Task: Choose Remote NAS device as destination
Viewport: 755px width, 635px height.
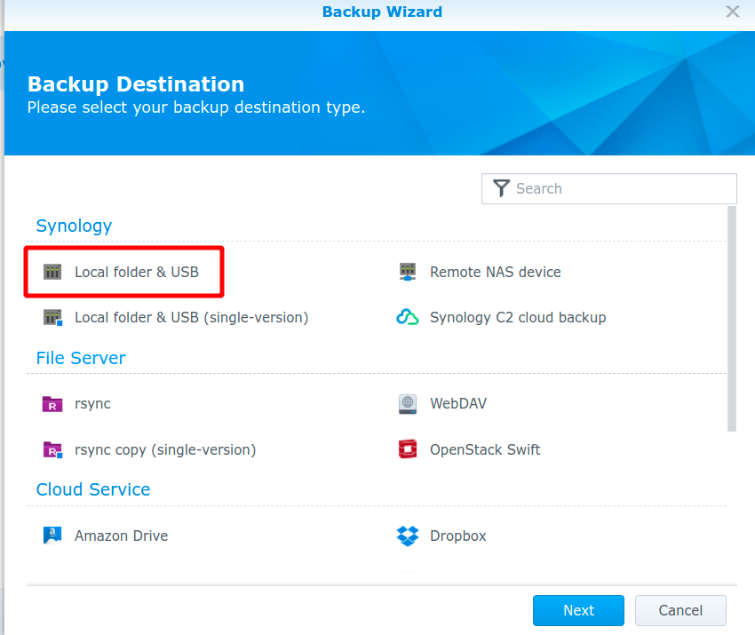Action: pyautogui.click(x=496, y=272)
